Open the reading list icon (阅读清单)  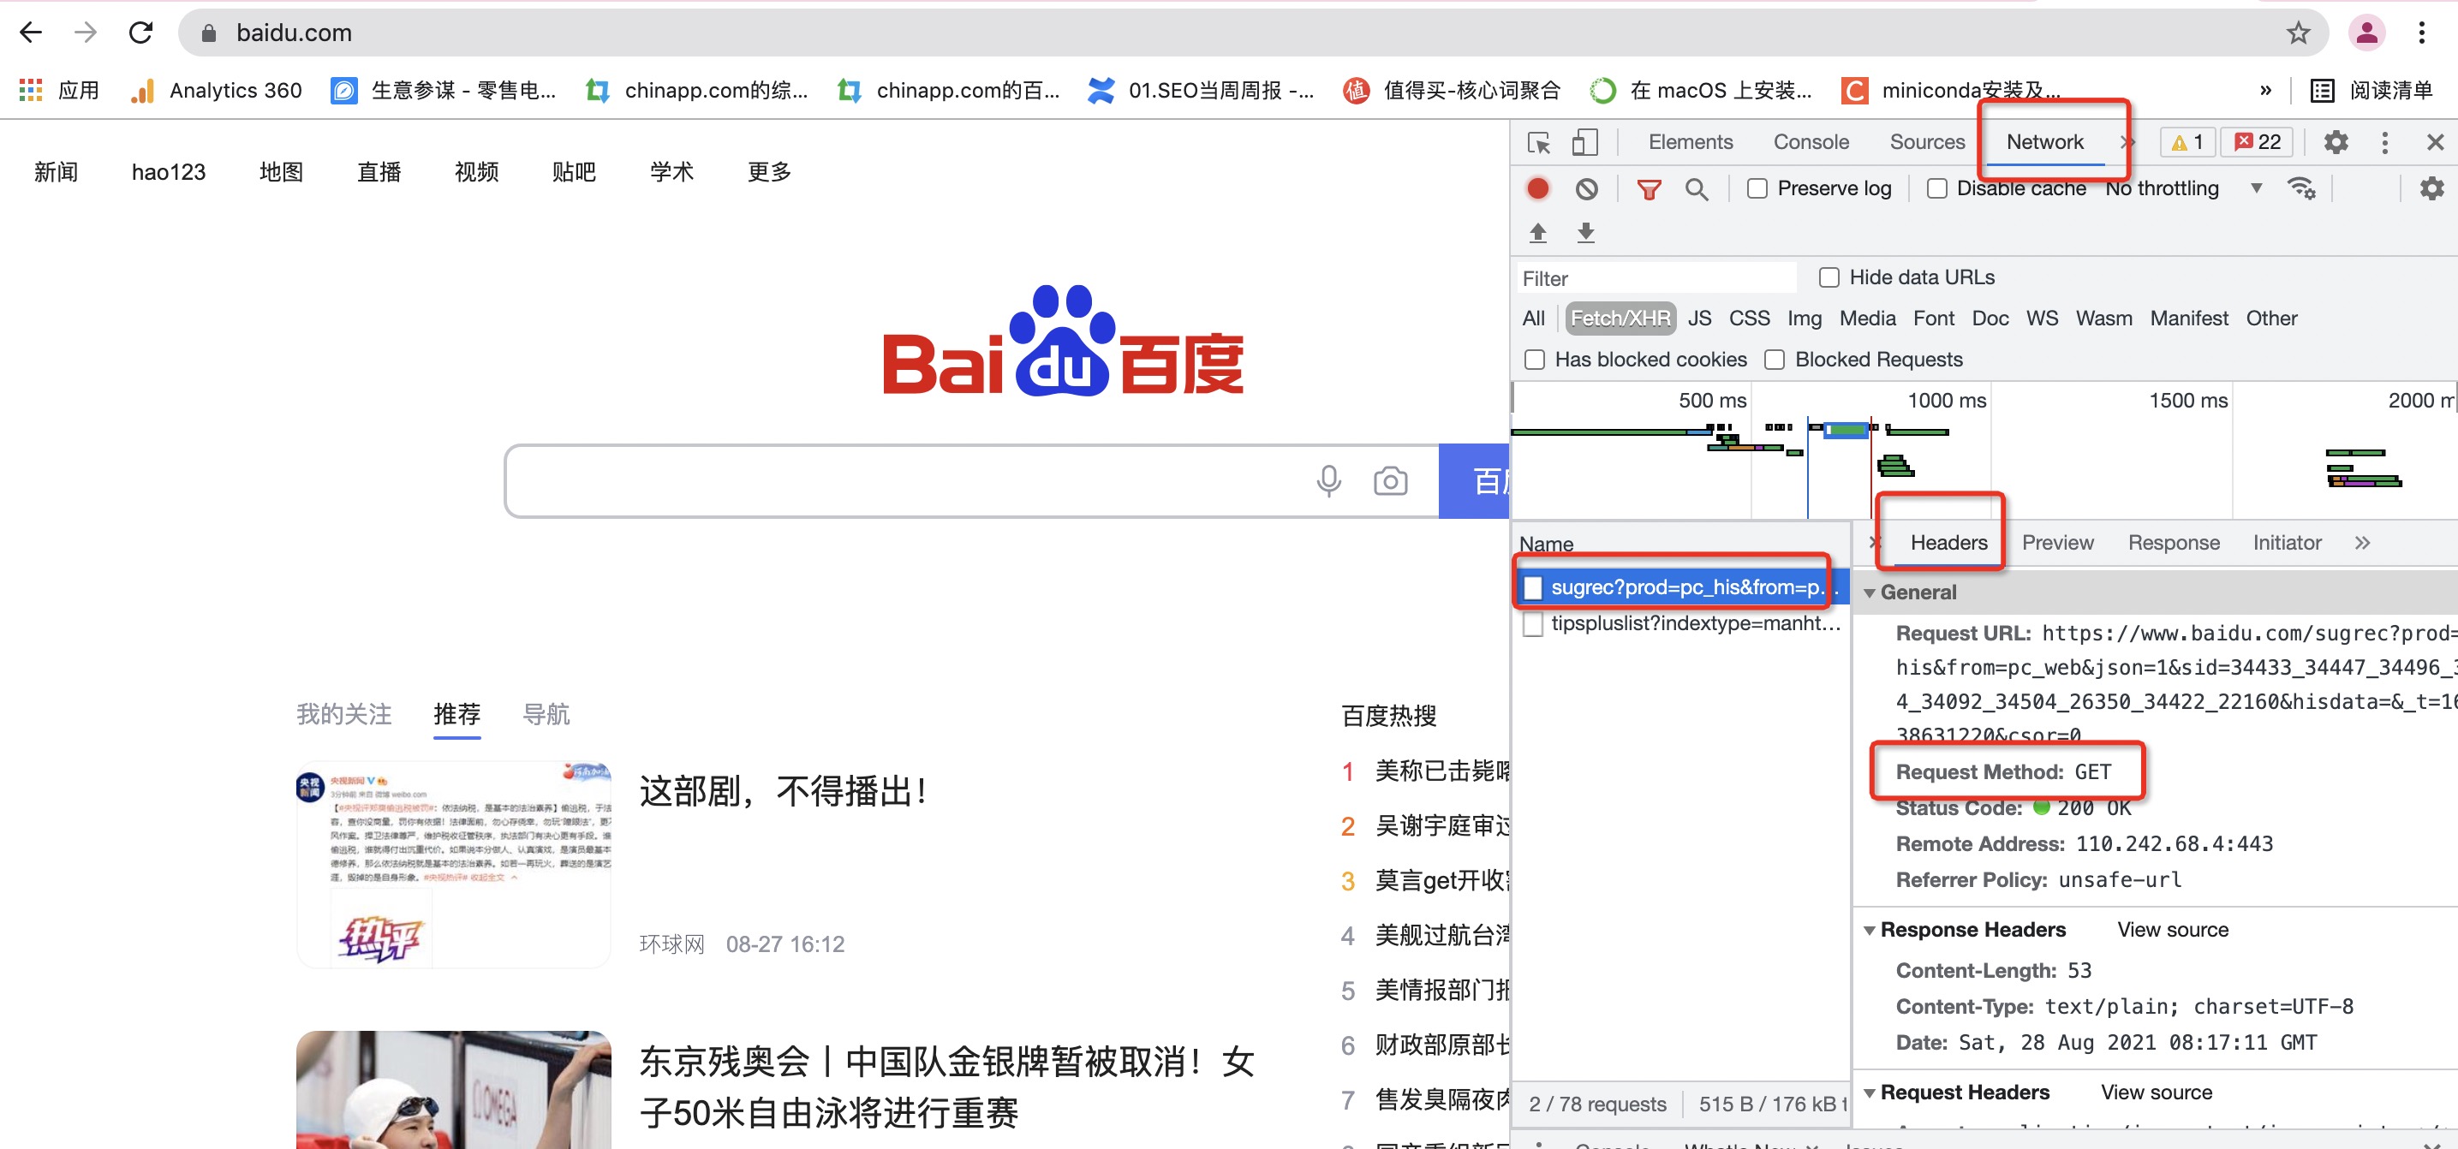[2322, 90]
